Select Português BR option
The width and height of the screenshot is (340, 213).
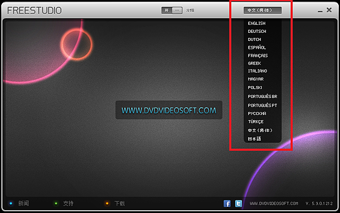(262, 96)
